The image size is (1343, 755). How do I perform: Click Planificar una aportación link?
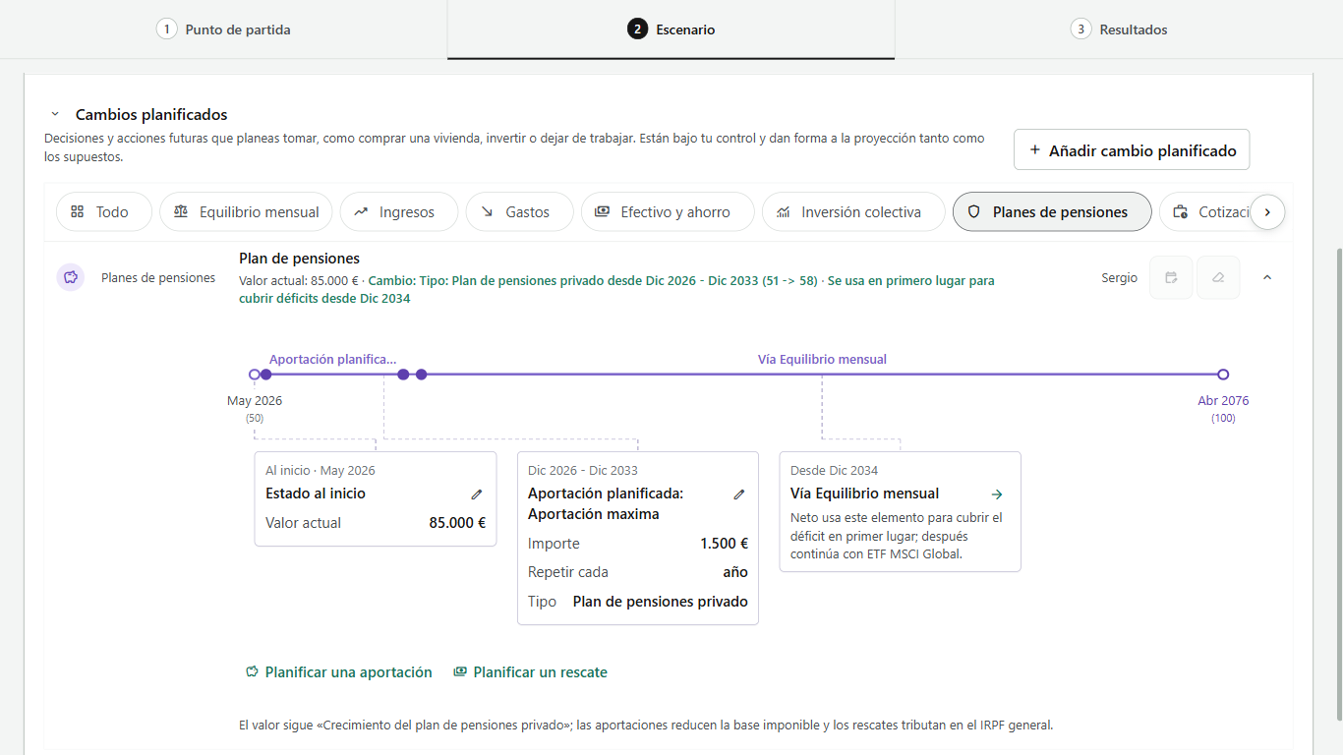338,672
